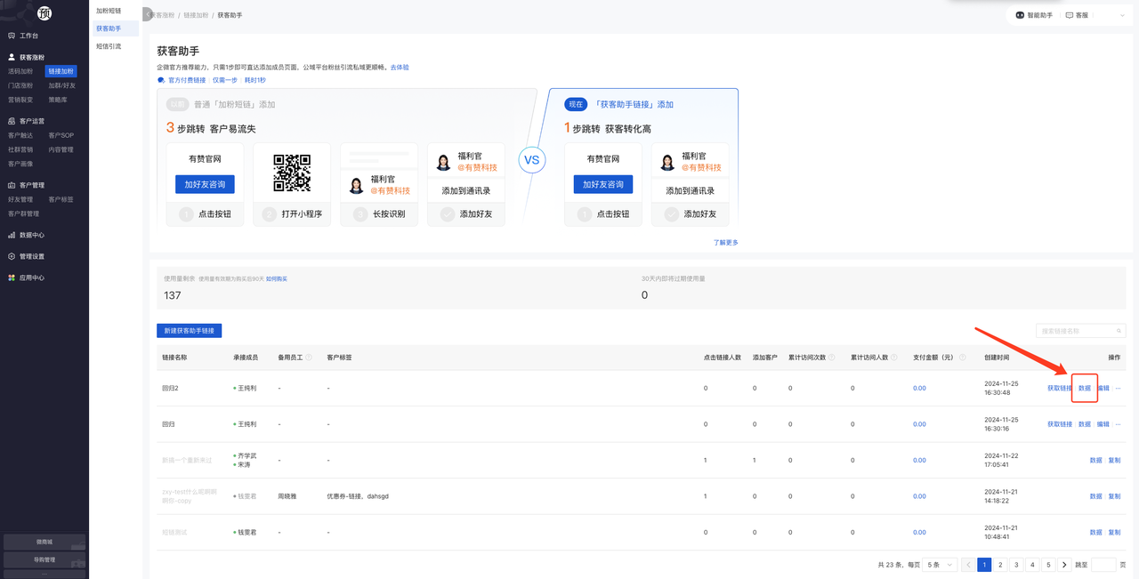Click help icon beside 备用员工 header
1139x579 pixels.
tap(309, 358)
